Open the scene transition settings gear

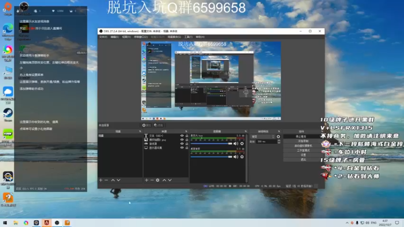(x=278, y=137)
